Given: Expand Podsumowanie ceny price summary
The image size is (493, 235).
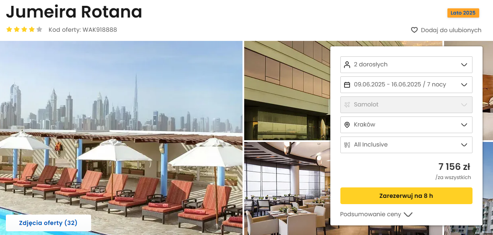Looking at the screenshot, I should click(376, 214).
